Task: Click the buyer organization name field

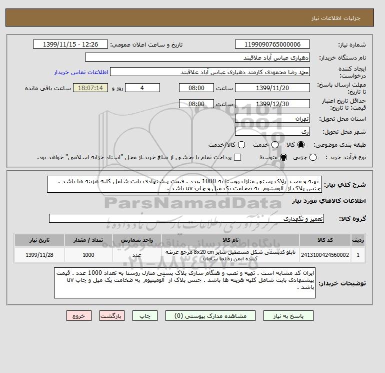Action: [197, 57]
